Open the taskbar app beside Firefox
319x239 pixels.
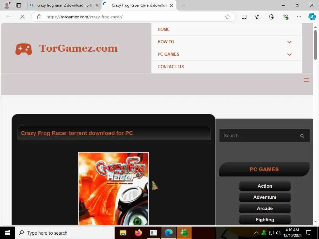[x=153, y=233]
